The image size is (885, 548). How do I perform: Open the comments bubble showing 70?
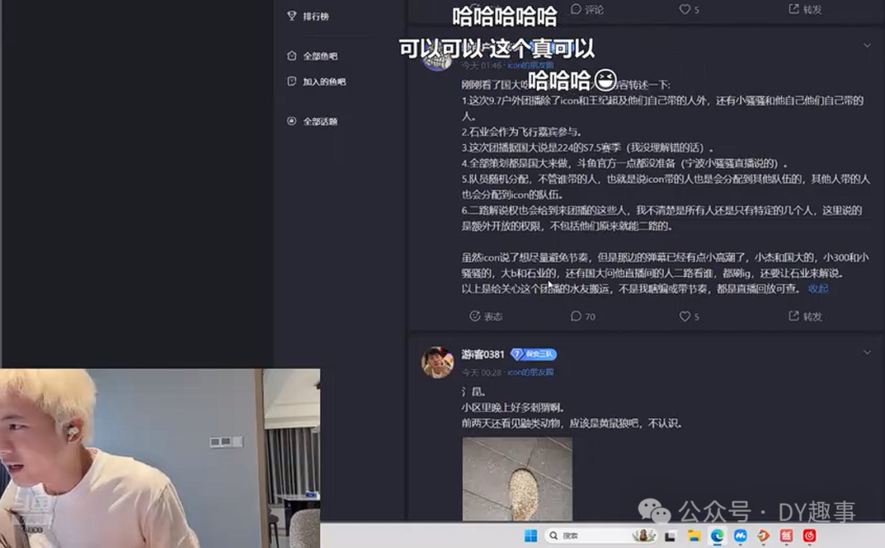point(576,316)
